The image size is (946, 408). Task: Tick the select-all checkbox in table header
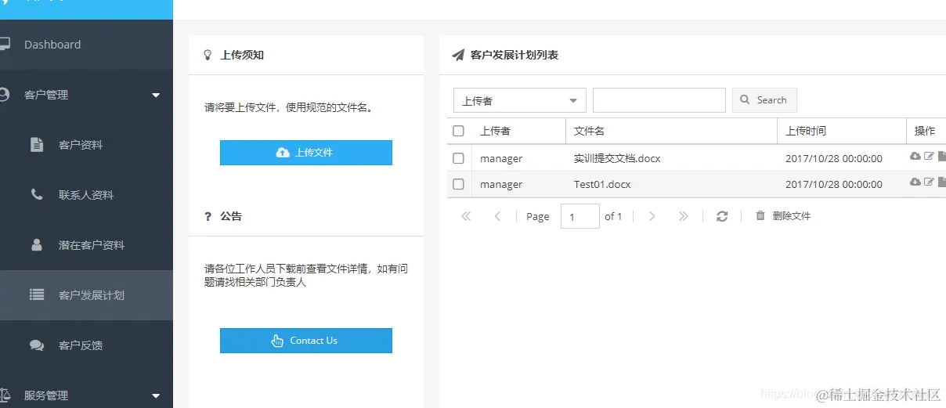tap(459, 131)
